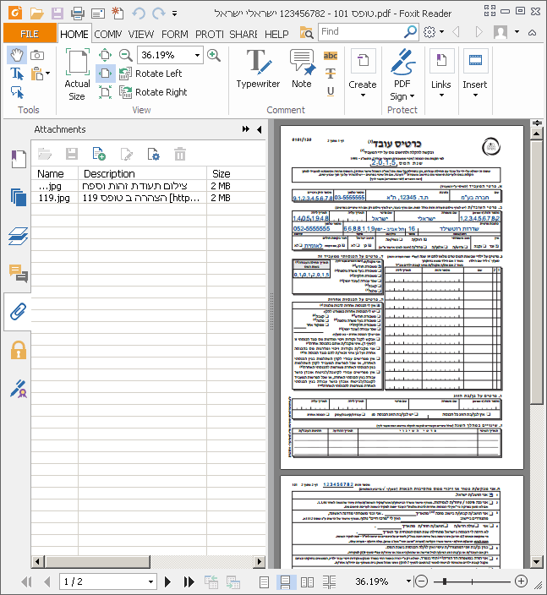Click the Fit Page icon
This screenshot has height=595, width=547.
(x=105, y=55)
